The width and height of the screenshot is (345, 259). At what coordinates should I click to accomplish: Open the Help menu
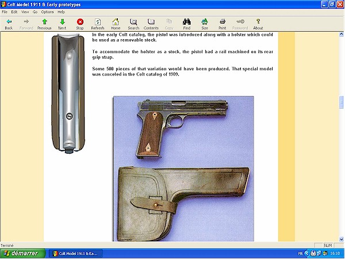[x=61, y=12]
